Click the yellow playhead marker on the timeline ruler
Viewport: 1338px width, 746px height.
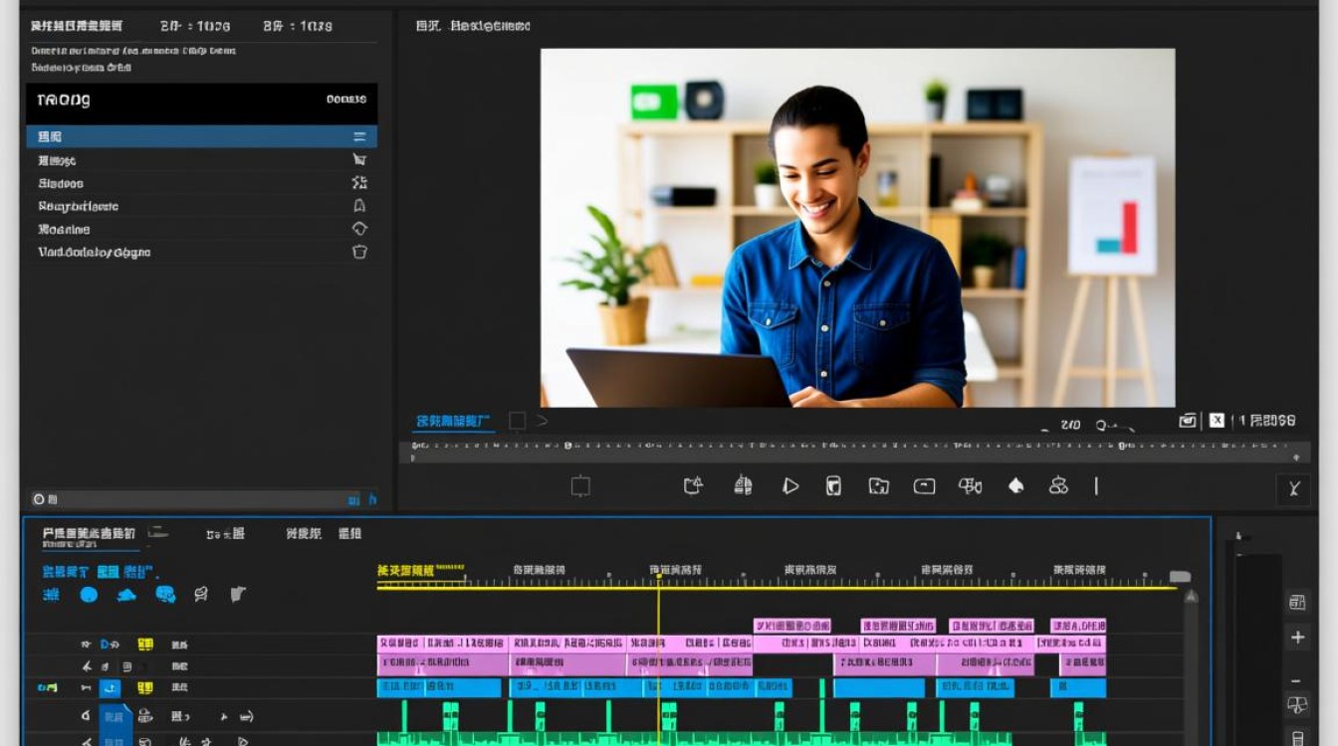658,578
